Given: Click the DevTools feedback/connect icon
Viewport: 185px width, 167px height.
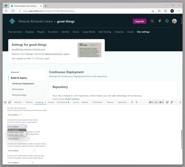Looking at the screenshot, I should [172, 102].
